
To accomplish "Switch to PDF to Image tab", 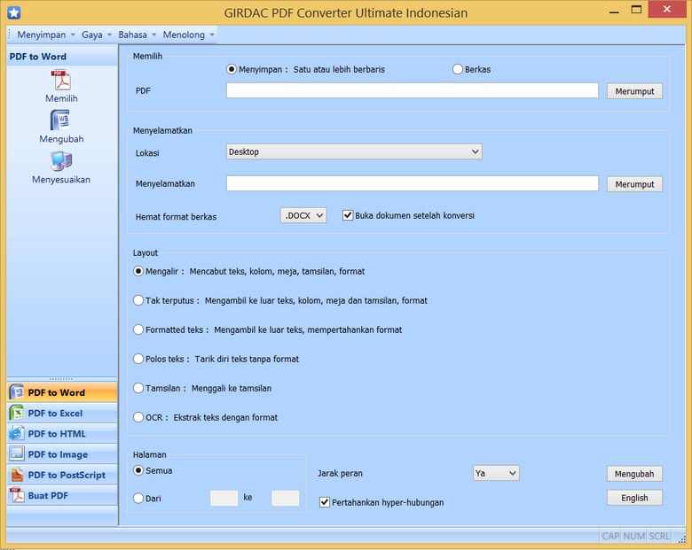I will (x=62, y=454).
